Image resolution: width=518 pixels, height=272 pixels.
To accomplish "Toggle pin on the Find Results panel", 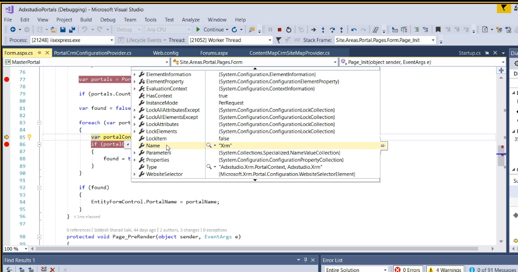I will pyautogui.click(x=305, y=260).
